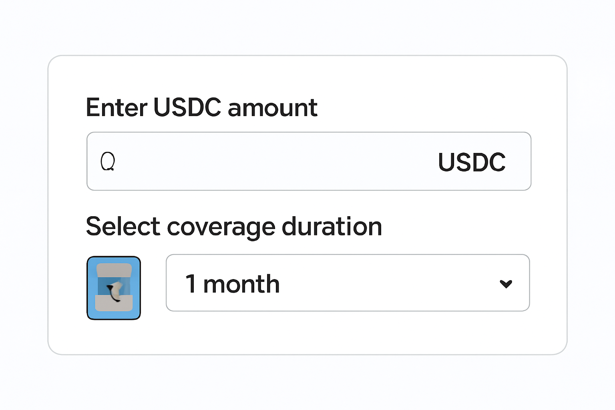Click the word "USDC" in the amount heading
The image size is (615, 410).
tap(187, 107)
